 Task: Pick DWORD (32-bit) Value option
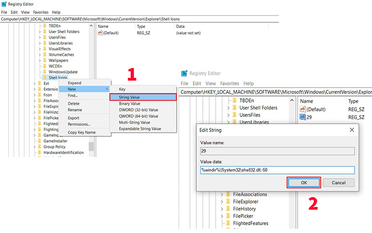(x=139, y=110)
